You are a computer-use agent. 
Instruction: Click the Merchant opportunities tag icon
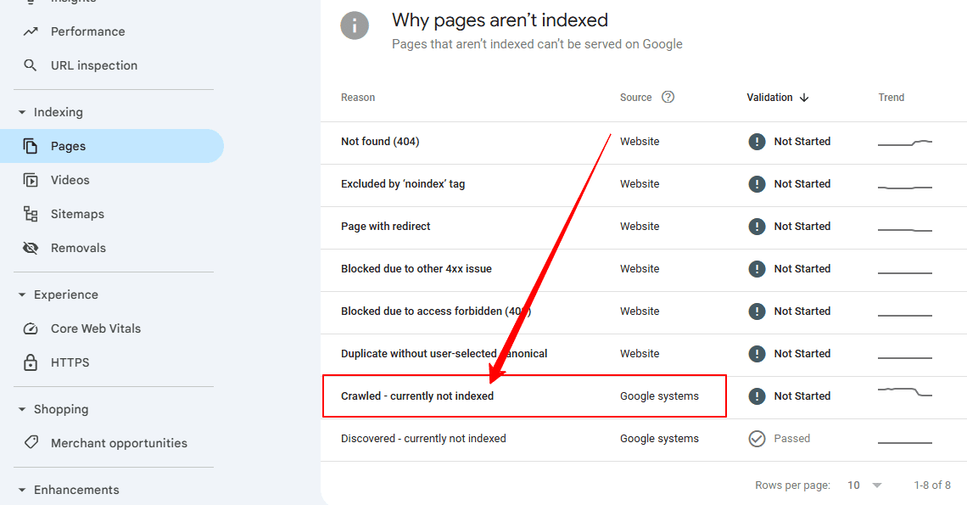pyautogui.click(x=31, y=443)
